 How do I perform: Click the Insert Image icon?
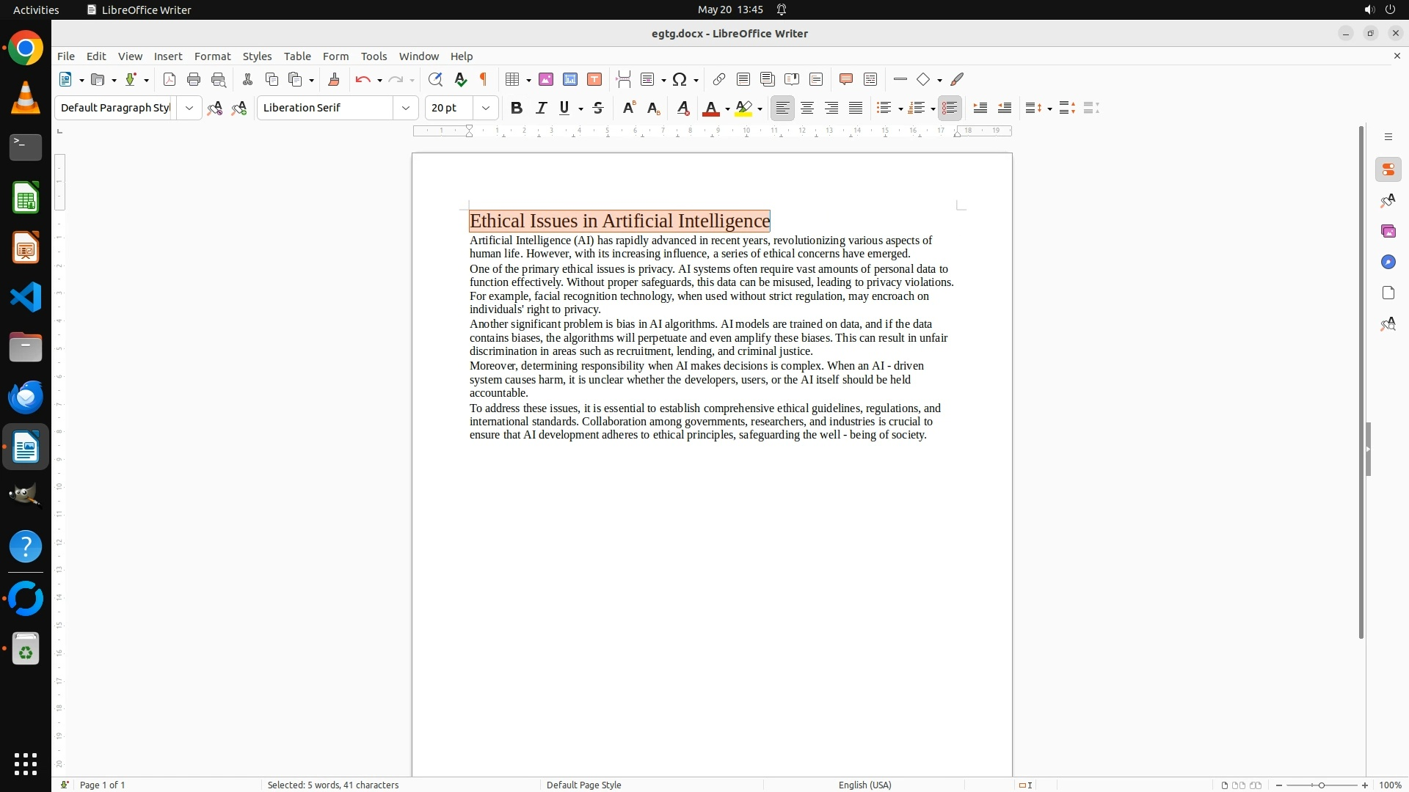(x=546, y=79)
